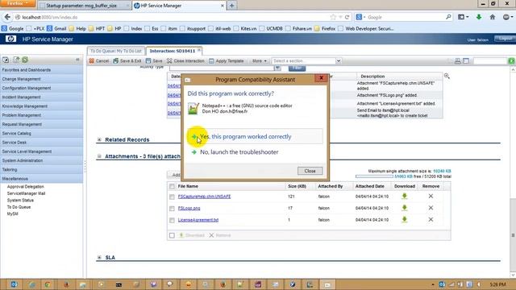The image size is (516, 290).
Task: Click the Save toolbar button
Action: pyautogui.click(x=154, y=61)
